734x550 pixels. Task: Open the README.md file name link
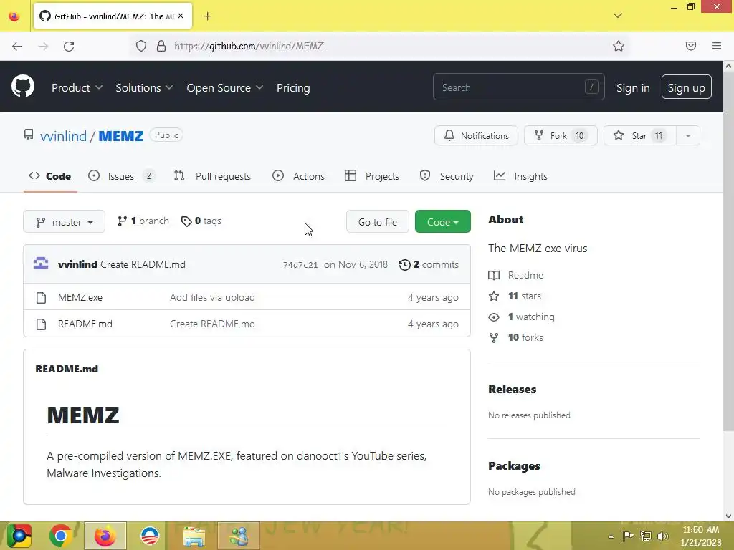[x=85, y=324]
